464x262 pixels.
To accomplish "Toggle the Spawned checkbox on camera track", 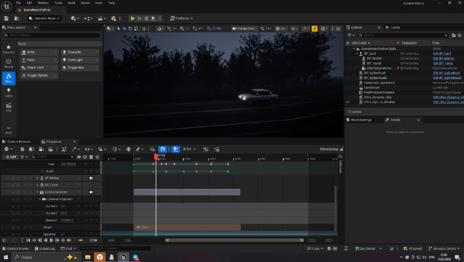I will click(x=62, y=234).
